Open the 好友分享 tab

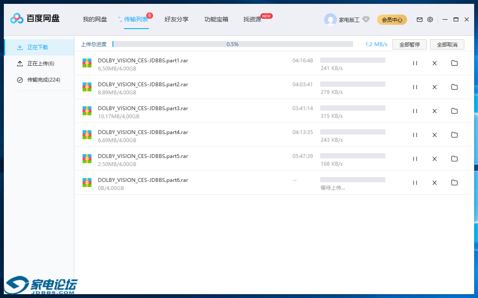point(176,19)
